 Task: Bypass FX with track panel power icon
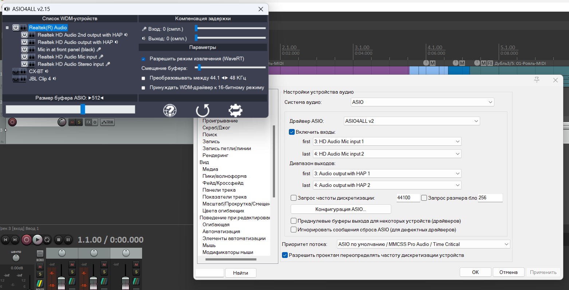95,122
